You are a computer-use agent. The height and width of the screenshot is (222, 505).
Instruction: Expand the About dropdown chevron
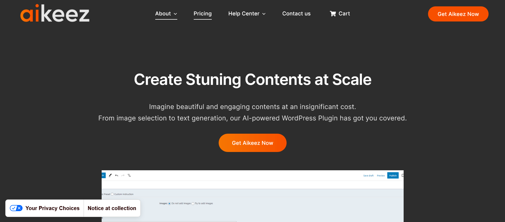point(175,14)
